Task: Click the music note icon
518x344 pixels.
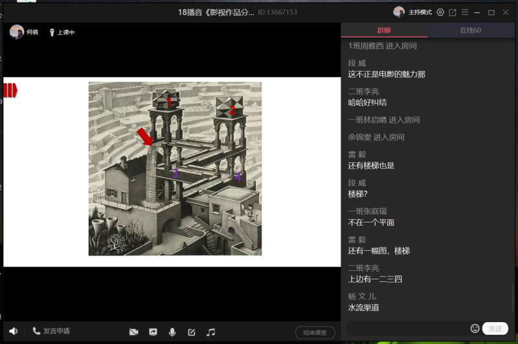Action: 210,332
